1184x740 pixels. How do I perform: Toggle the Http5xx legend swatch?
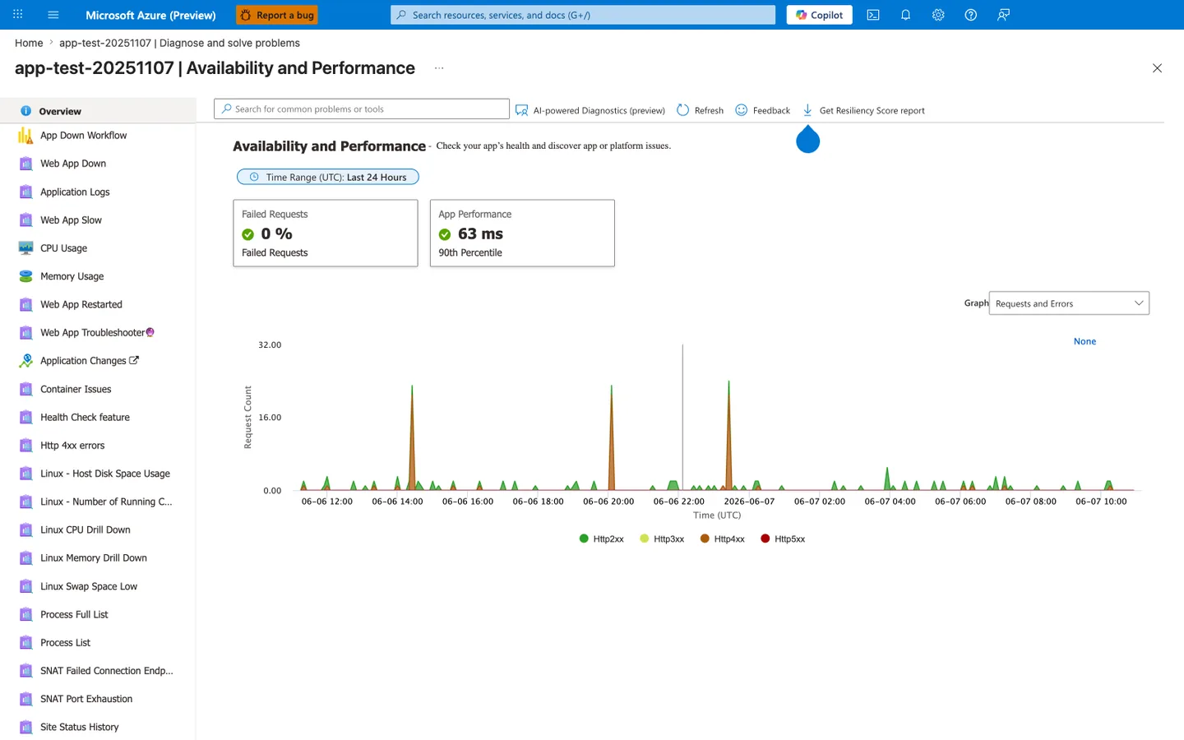[765, 539]
